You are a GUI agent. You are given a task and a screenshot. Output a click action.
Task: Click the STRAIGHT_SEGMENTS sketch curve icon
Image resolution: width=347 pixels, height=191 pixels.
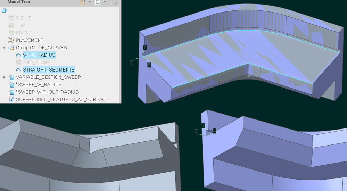[x=18, y=70]
